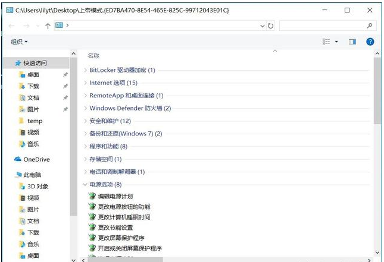Image resolution: width=384 pixels, height=262 pixels.
Task: Click the pin icon next to 桌面
Action: 65,74
